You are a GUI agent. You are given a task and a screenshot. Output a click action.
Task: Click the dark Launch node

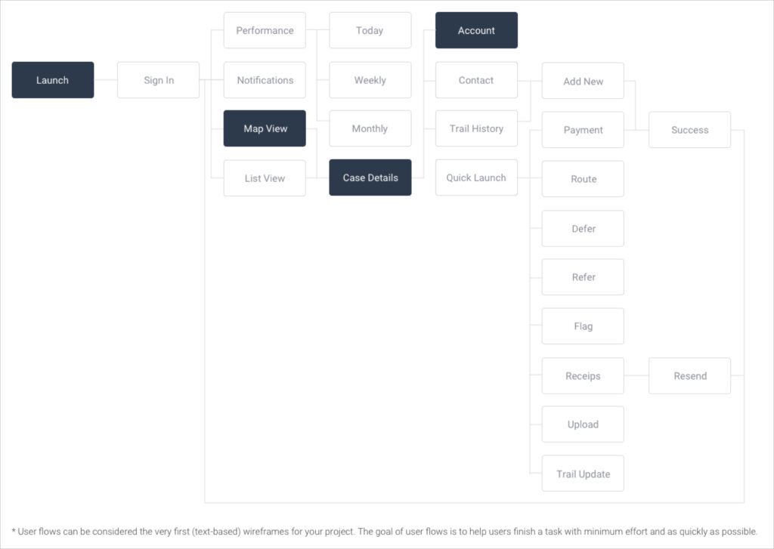click(53, 80)
